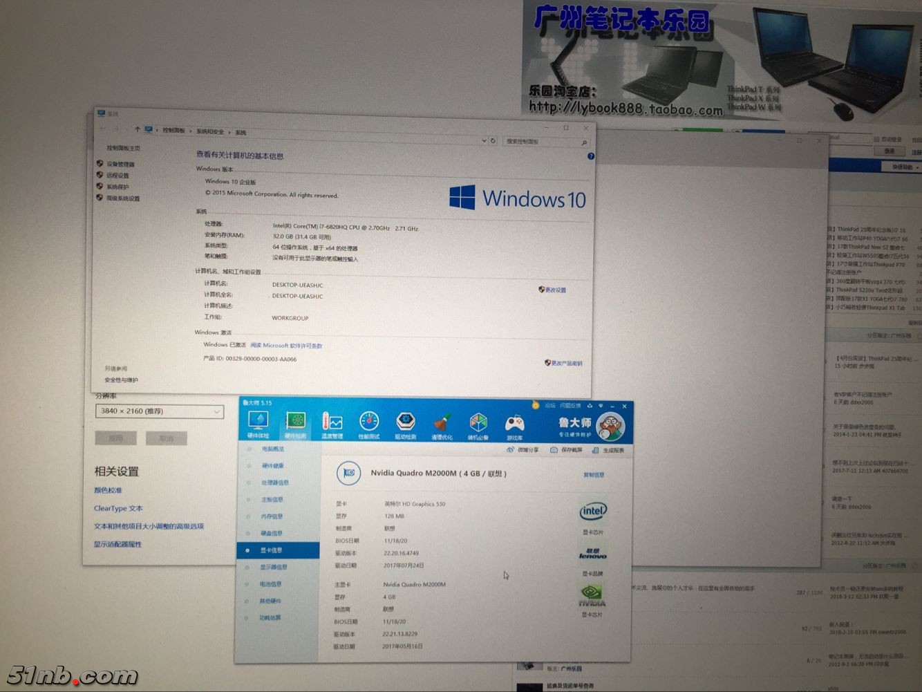Click 控制面板 breadcrumb in address bar
Screen dimensions: 922x692
tap(173, 131)
